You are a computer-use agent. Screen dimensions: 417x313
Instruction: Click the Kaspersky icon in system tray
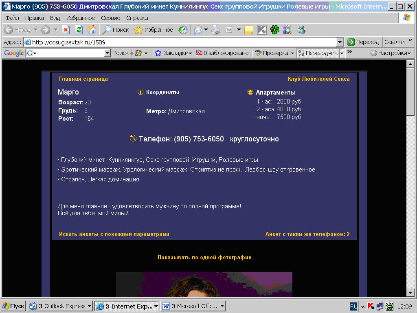tap(371, 306)
